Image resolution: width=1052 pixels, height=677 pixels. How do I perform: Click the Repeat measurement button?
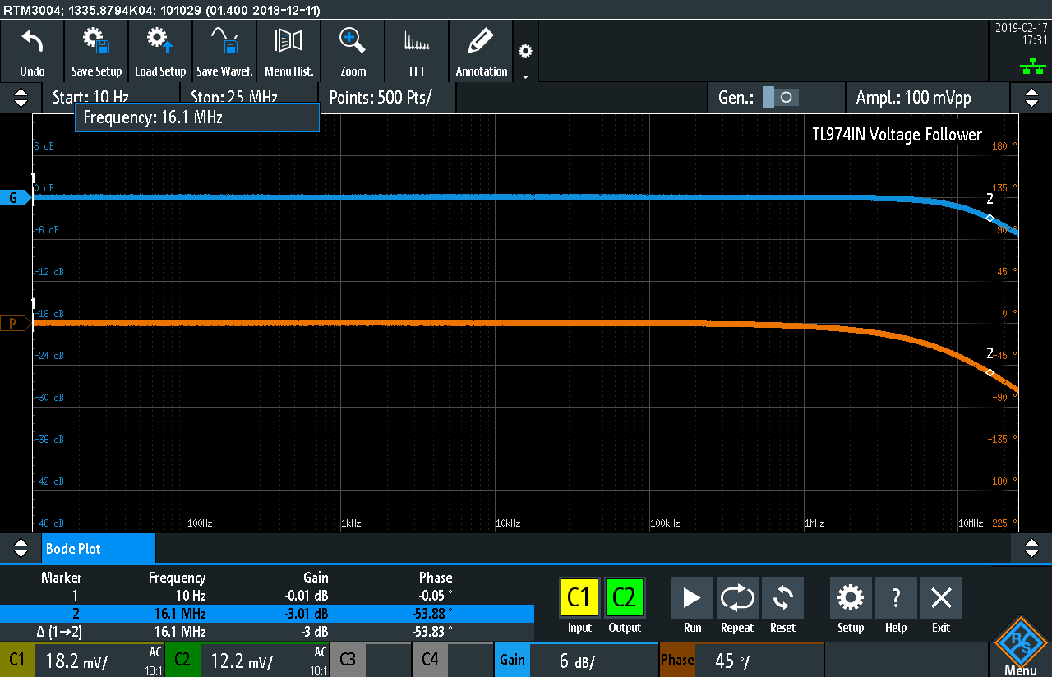click(737, 606)
